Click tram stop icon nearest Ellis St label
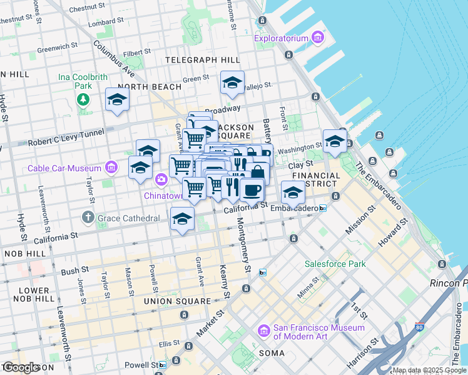Image resolution: width=468 pixels, height=375 pixels. [x=188, y=346]
